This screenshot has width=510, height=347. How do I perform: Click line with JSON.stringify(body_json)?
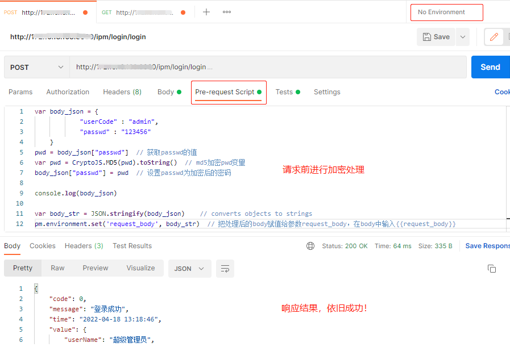(x=173, y=214)
